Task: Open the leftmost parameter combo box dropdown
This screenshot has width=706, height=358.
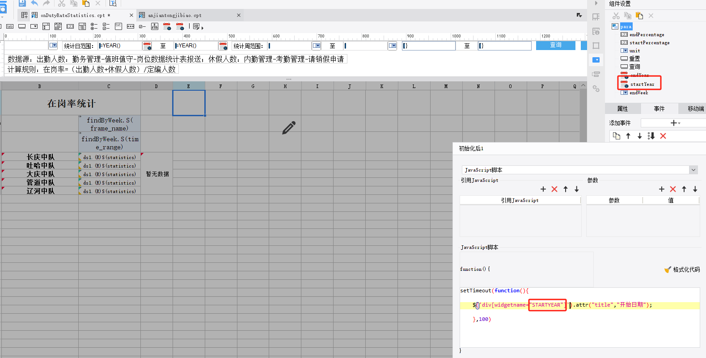Action: tap(53, 45)
